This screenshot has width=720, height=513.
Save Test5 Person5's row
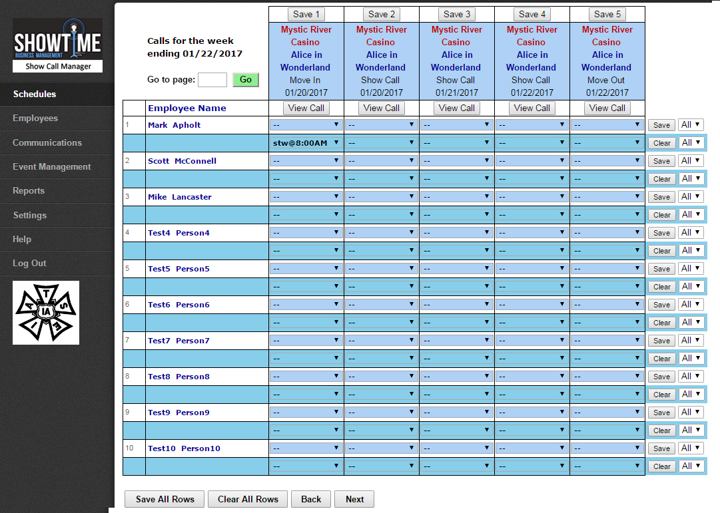click(661, 269)
